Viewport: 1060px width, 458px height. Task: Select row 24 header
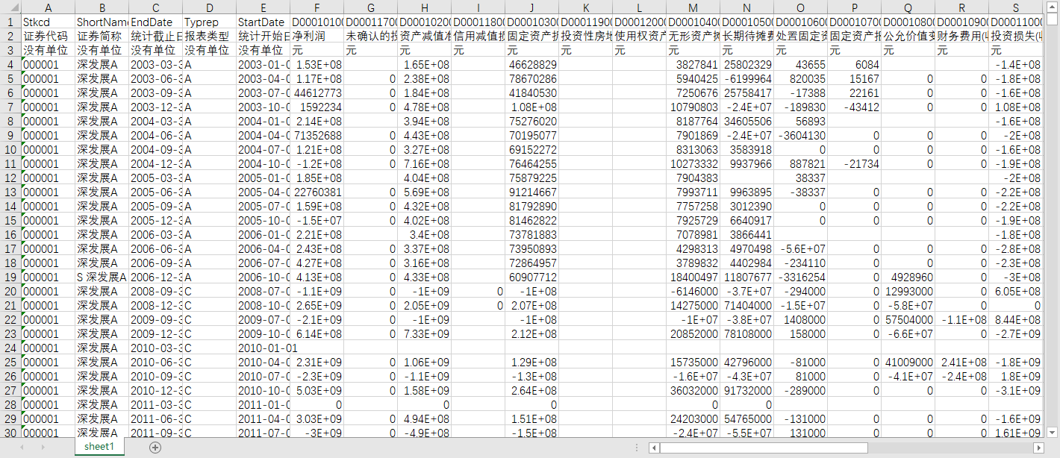[x=10, y=348]
